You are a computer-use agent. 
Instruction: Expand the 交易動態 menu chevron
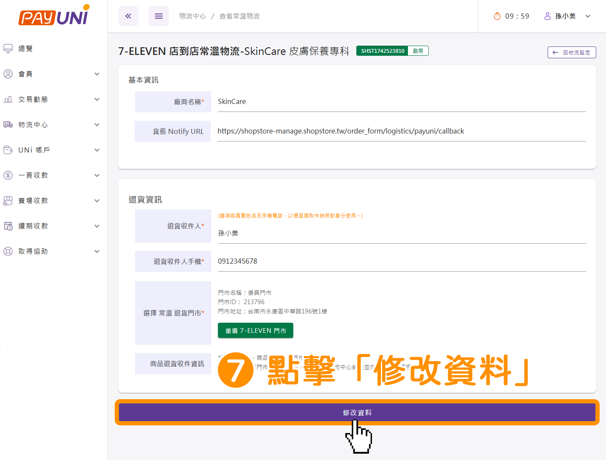click(97, 99)
